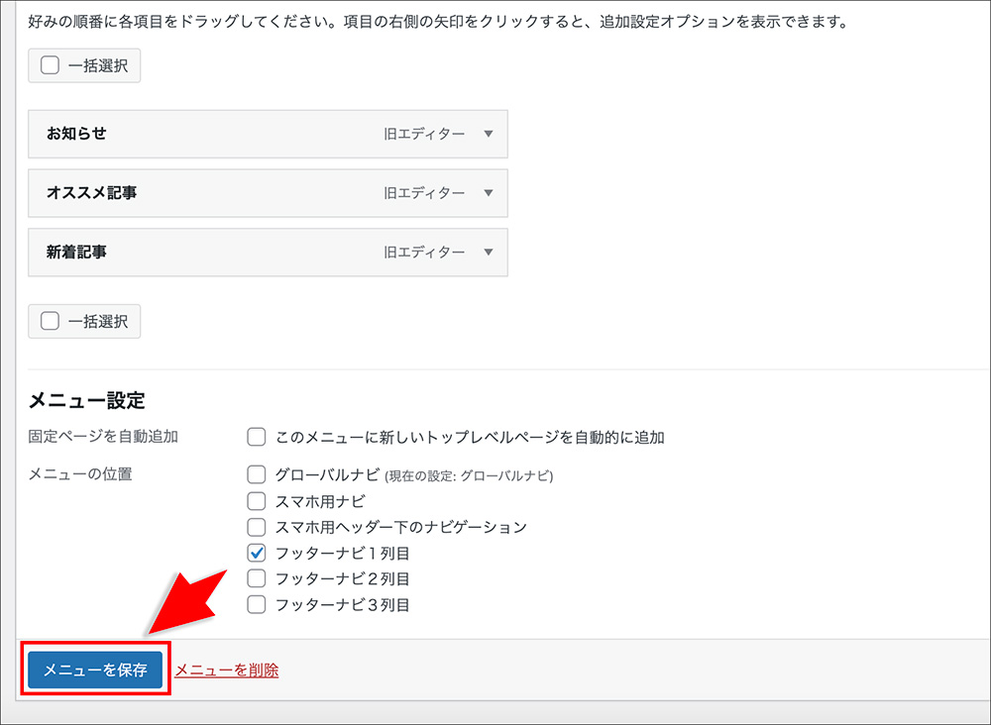Enable auto-add new top-level pages checkbox

click(257, 437)
